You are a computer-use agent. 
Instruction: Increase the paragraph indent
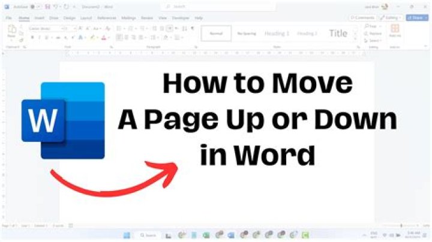[162, 28]
